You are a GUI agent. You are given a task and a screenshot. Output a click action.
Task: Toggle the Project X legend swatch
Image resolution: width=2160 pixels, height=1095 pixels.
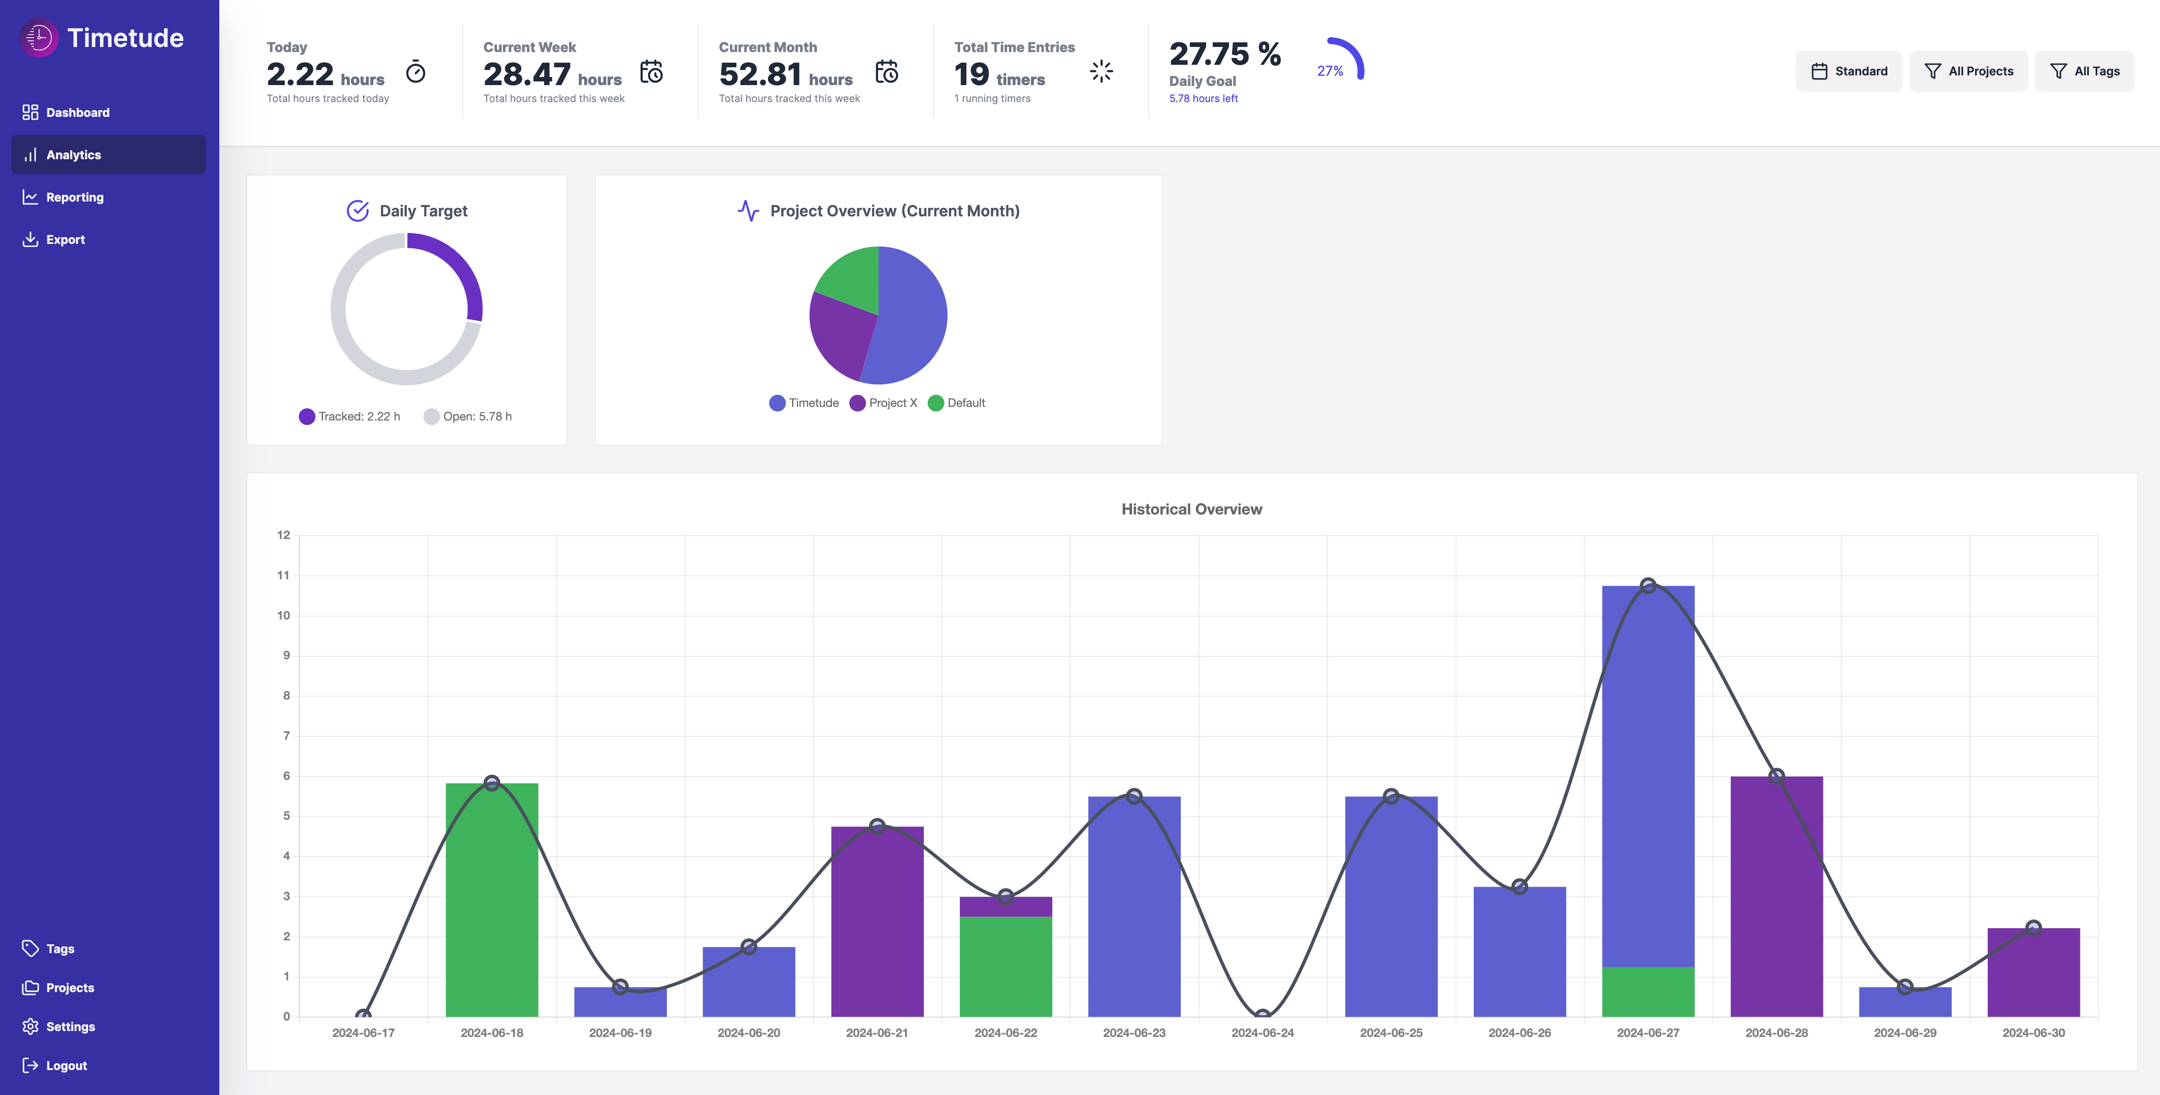tap(857, 403)
